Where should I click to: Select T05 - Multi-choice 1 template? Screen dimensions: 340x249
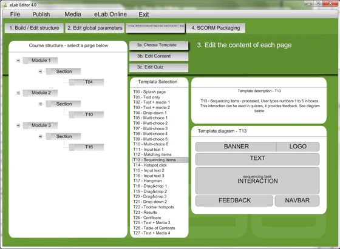tap(151, 118)
